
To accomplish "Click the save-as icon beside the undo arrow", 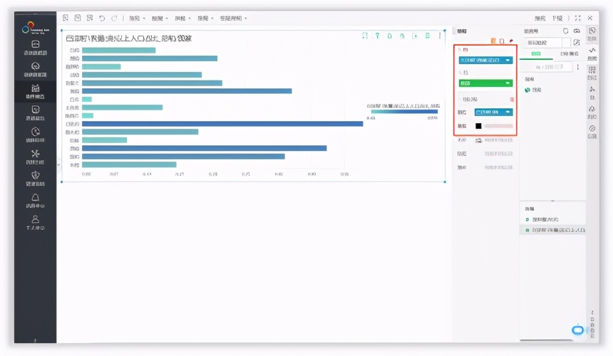I will pyautogui.click(x=90, y=18).
